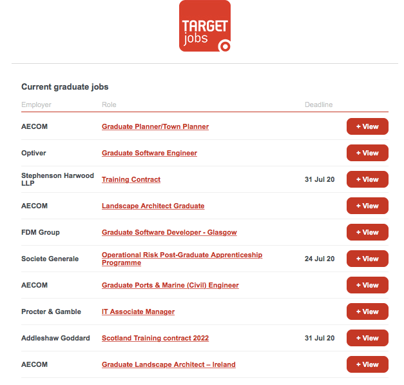View the AECOM Graduate Planner job
This screenshot has height=385, width=404.
click(x=367, y=127)
